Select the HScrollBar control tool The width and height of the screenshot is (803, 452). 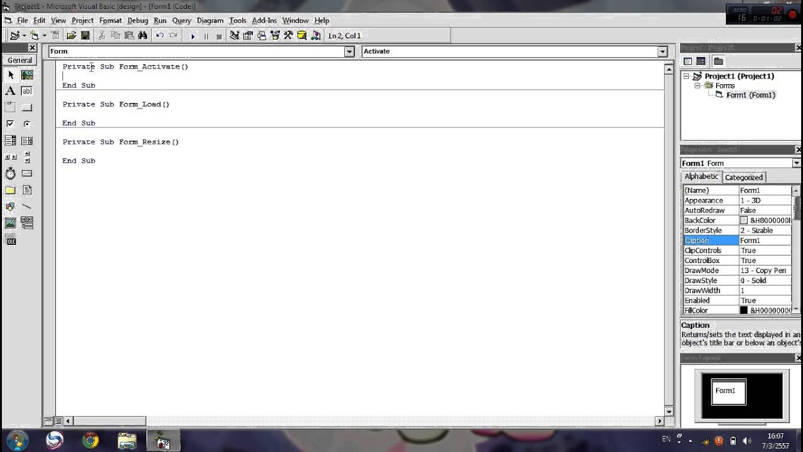click(x=11, y=157)
